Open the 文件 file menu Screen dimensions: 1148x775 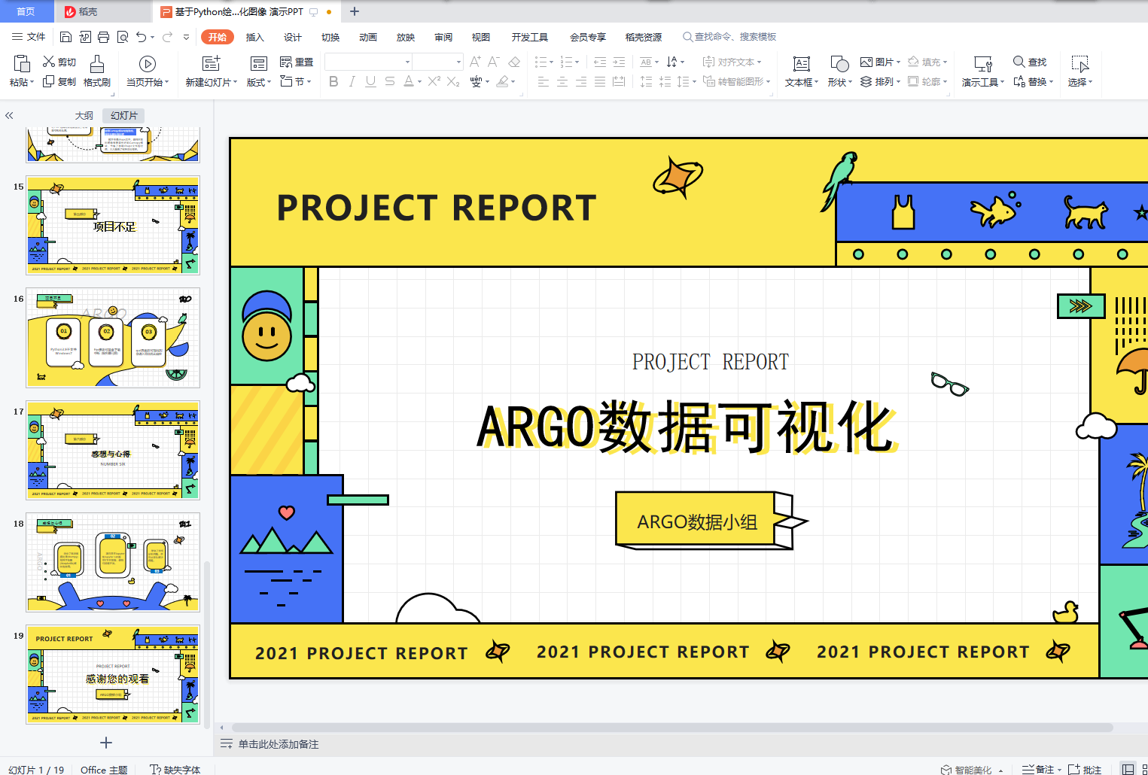click(29, 37)
